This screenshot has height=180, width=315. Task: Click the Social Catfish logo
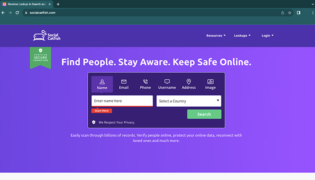click(x=47, y=36)
